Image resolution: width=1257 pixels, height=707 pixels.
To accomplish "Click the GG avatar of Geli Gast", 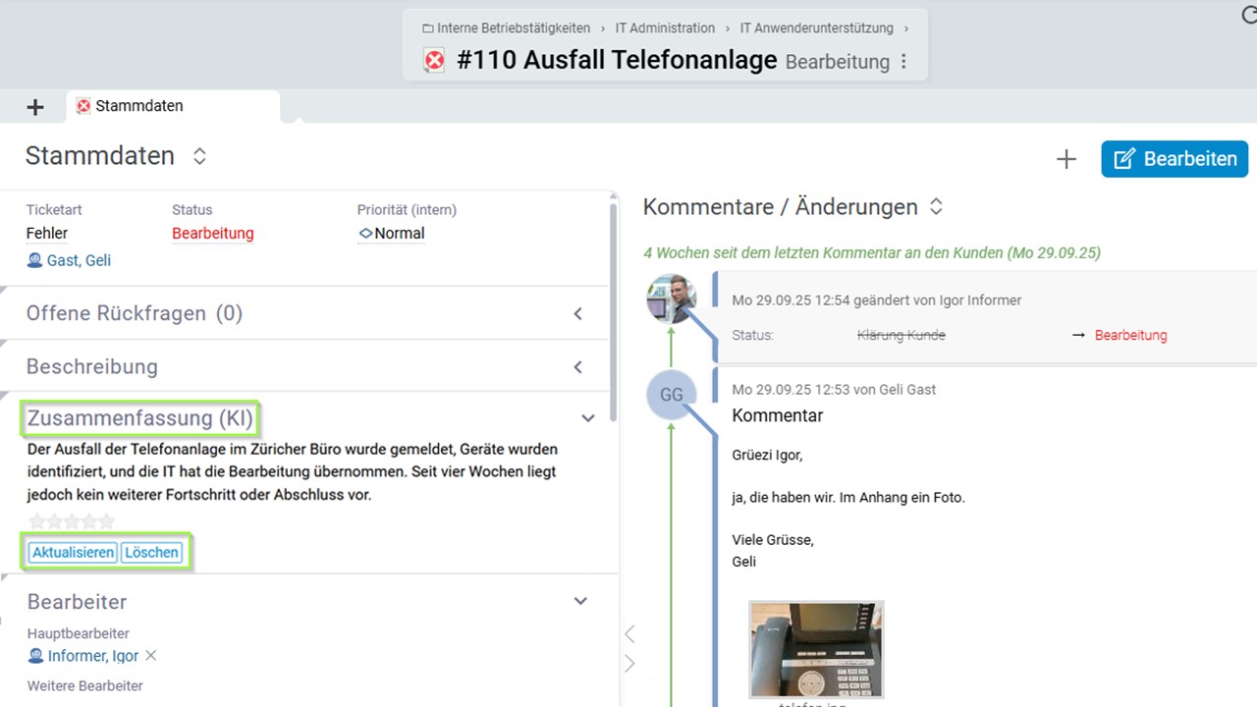I will click(x=671, y=395).
